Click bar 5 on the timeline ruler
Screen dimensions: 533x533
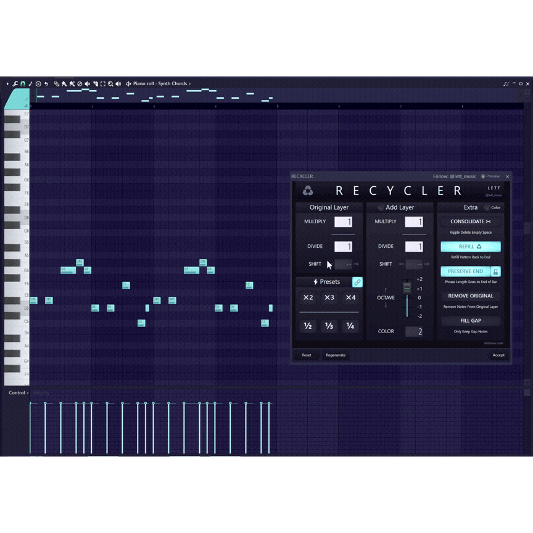pyautogui.click(x=278, y=106)
